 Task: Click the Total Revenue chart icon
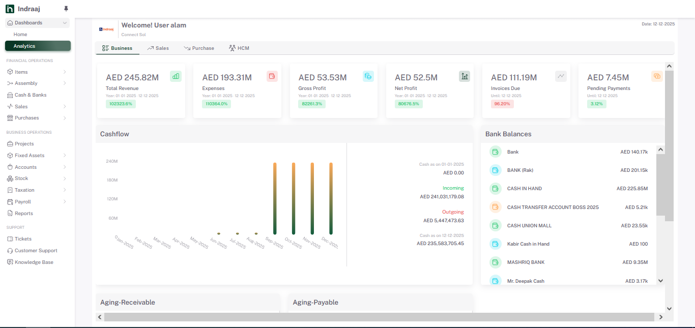176,76
